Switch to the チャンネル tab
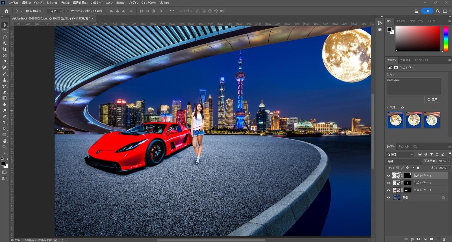452x242 pixels. click(x=403, y=146)
